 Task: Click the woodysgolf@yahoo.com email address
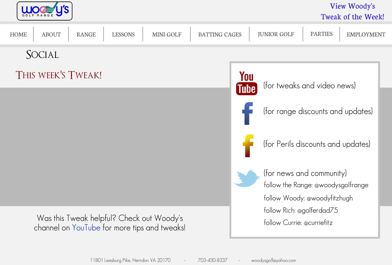coord(273,260)
